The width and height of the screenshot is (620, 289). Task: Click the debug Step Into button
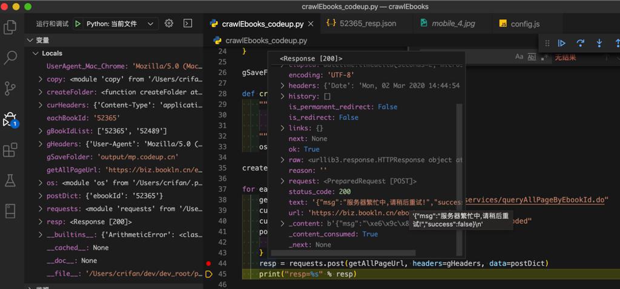[x=599, y=43]
